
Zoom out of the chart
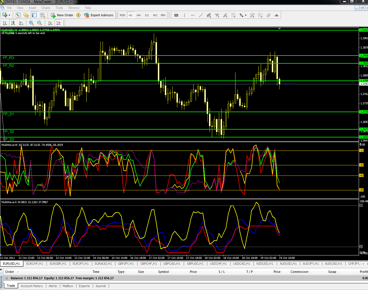click(40, 23)
